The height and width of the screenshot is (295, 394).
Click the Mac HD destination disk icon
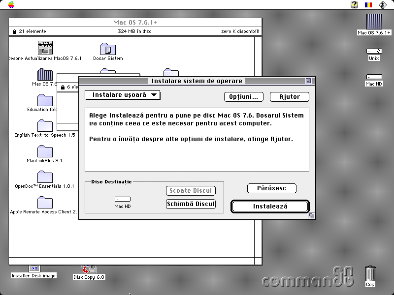pos(123,199)
